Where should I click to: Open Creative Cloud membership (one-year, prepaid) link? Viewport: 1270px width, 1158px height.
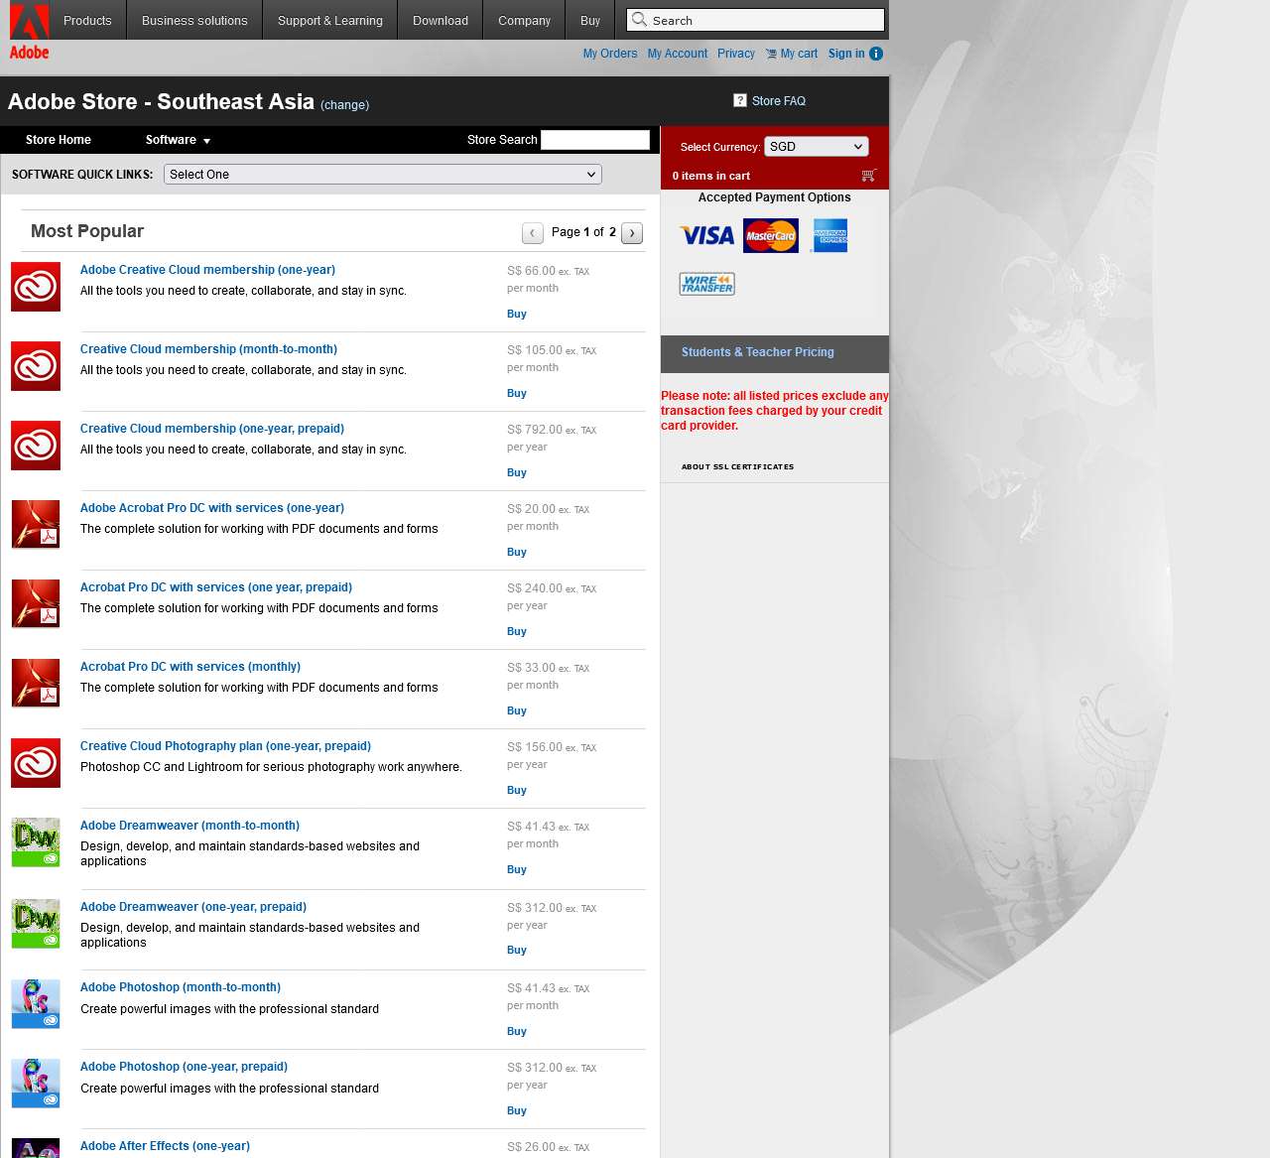pos(212,429)
